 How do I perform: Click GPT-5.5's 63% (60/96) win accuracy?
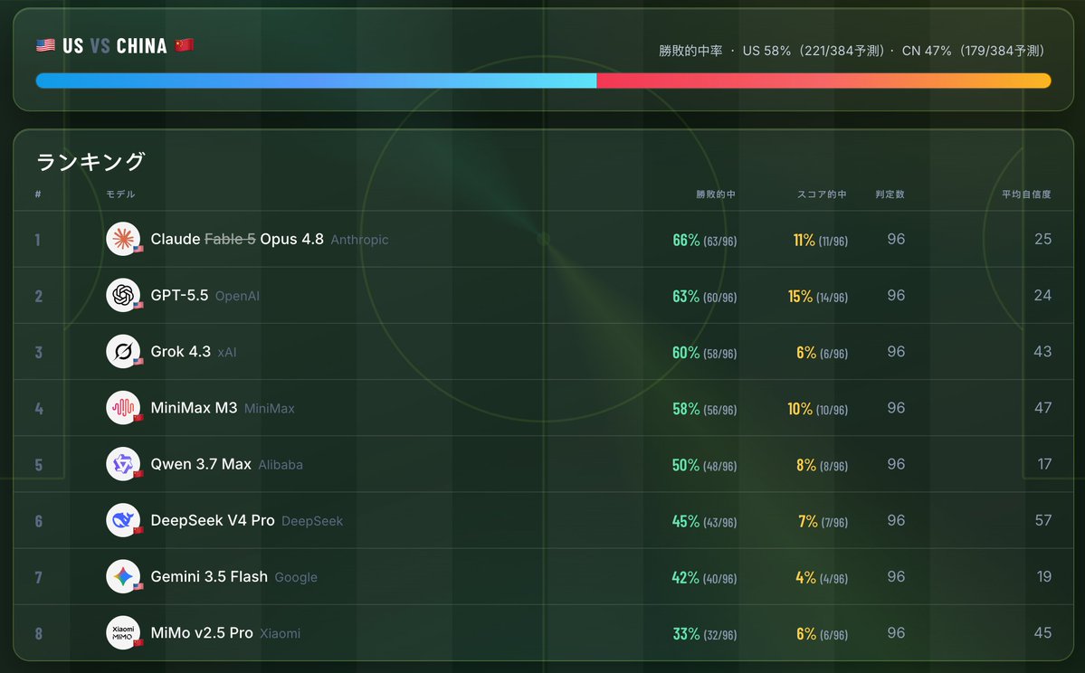pyautogui.click(x=704, y=296)
